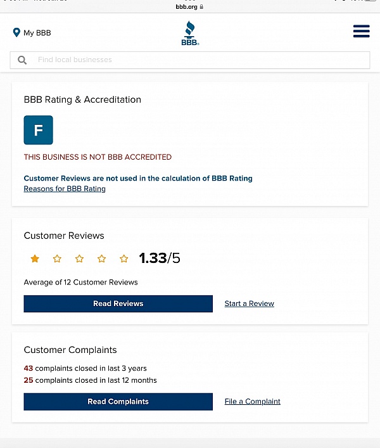Open the Read Complaints button
The height and width of the screenshot is (448, 380).
118,402
